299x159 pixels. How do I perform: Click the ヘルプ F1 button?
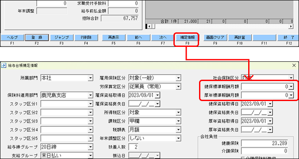pos(12,38)
